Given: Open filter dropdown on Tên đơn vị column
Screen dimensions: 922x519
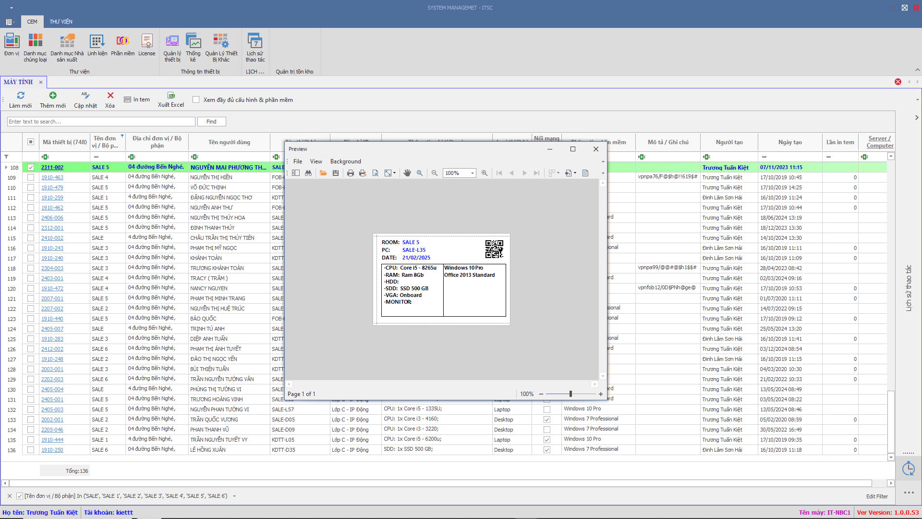Looking at the screenshot, I should 122,136.
